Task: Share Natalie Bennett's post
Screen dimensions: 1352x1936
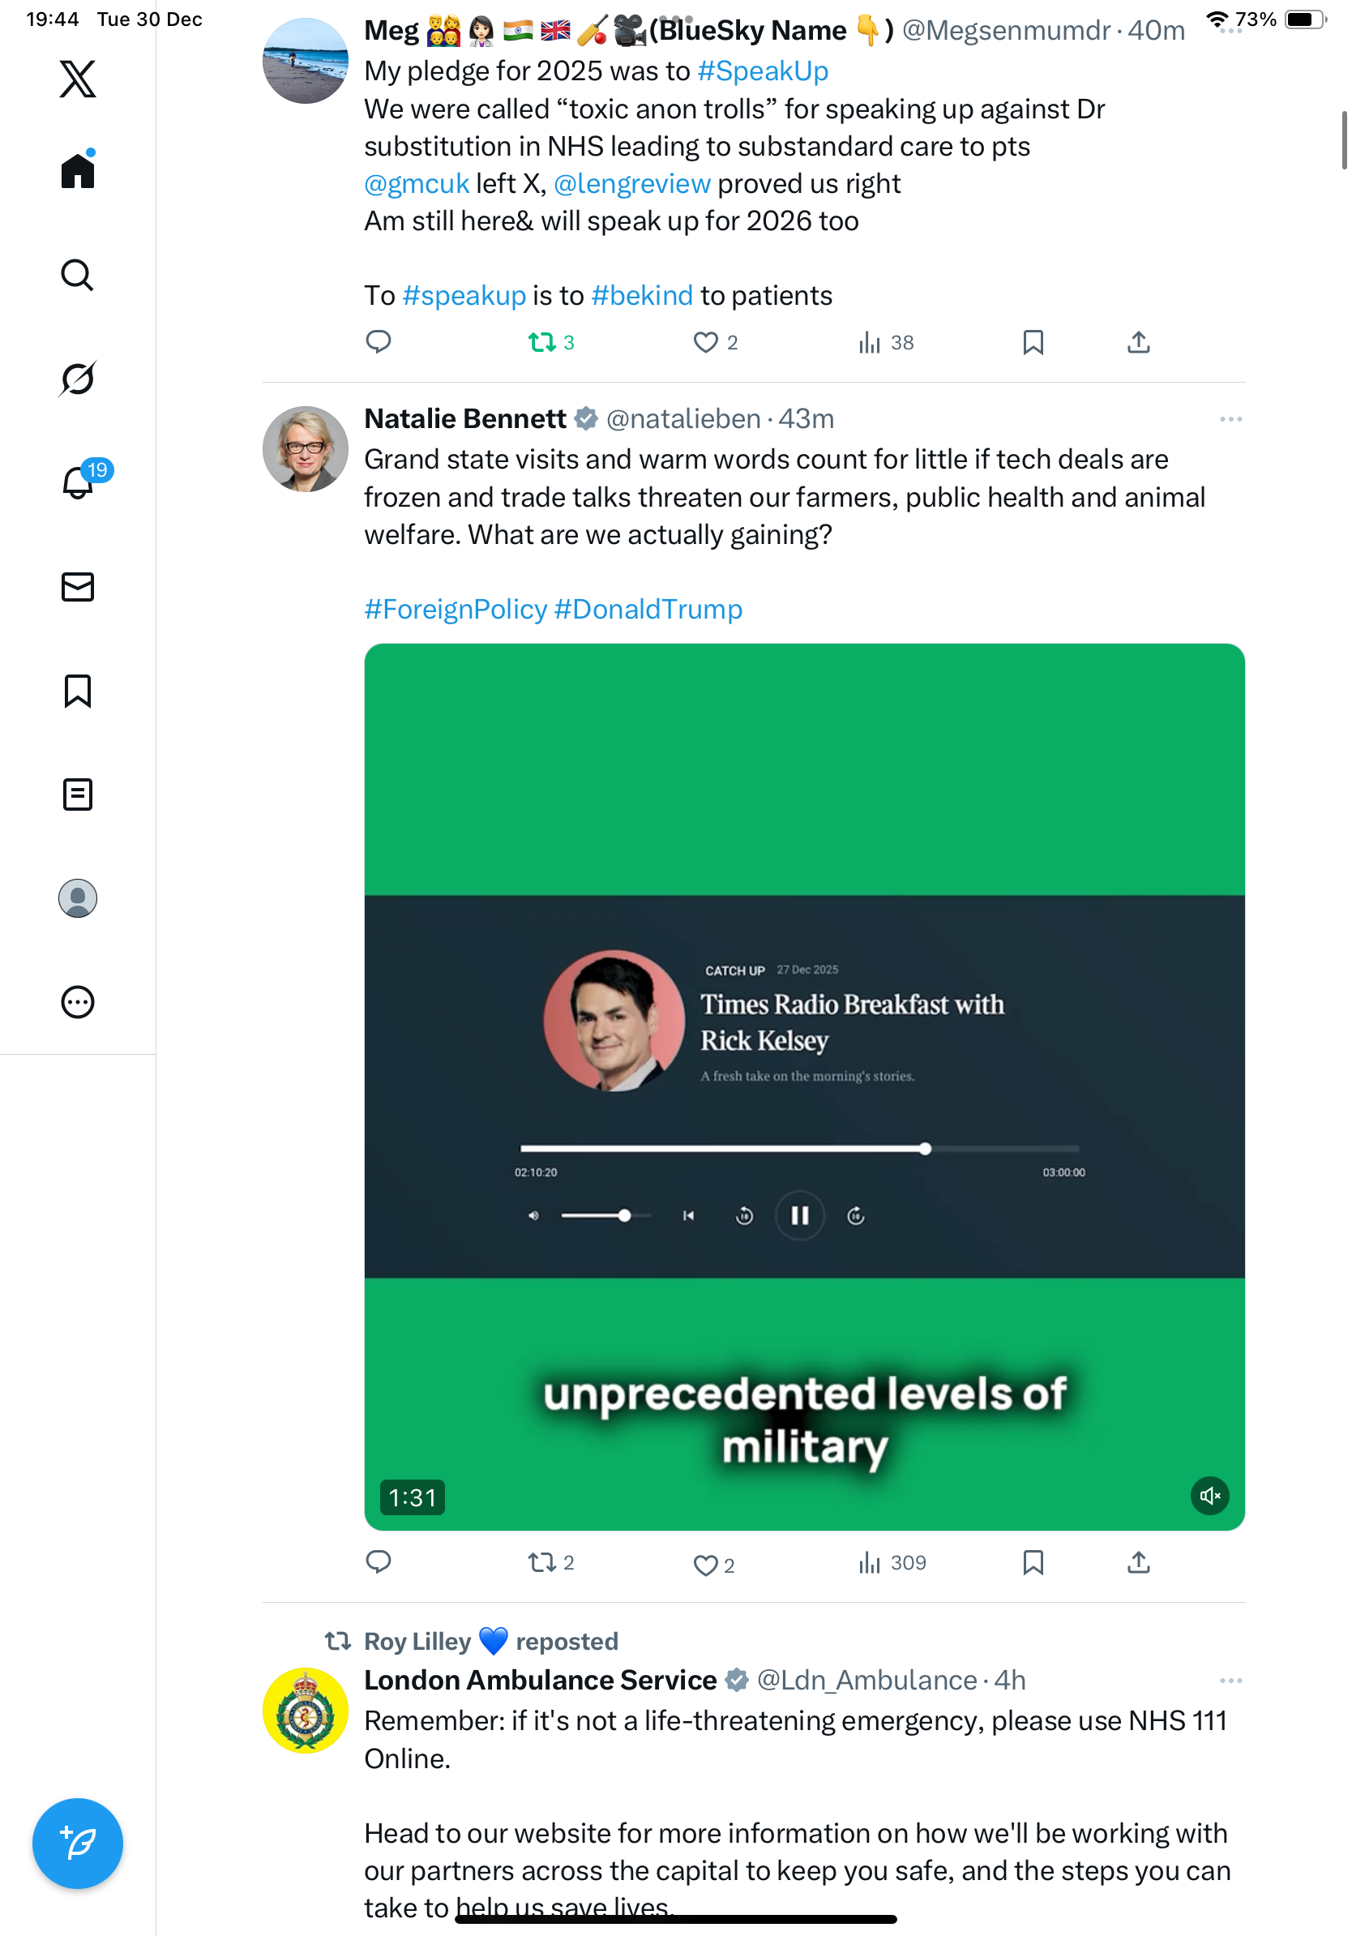Action: coord(1138,1562)
